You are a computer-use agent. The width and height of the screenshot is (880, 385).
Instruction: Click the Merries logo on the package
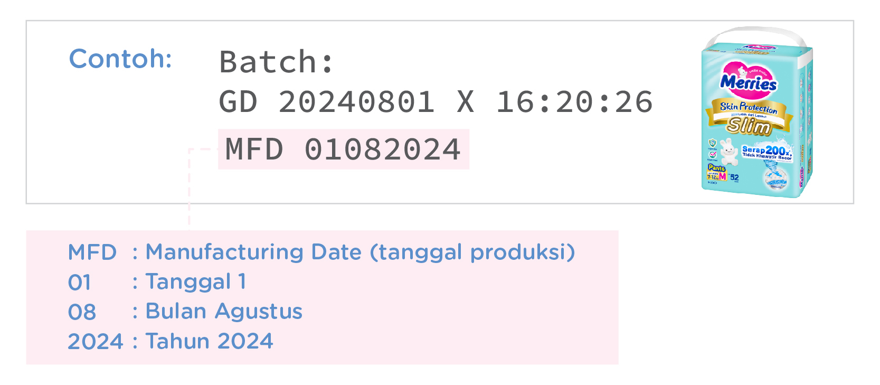coord(748,82)
